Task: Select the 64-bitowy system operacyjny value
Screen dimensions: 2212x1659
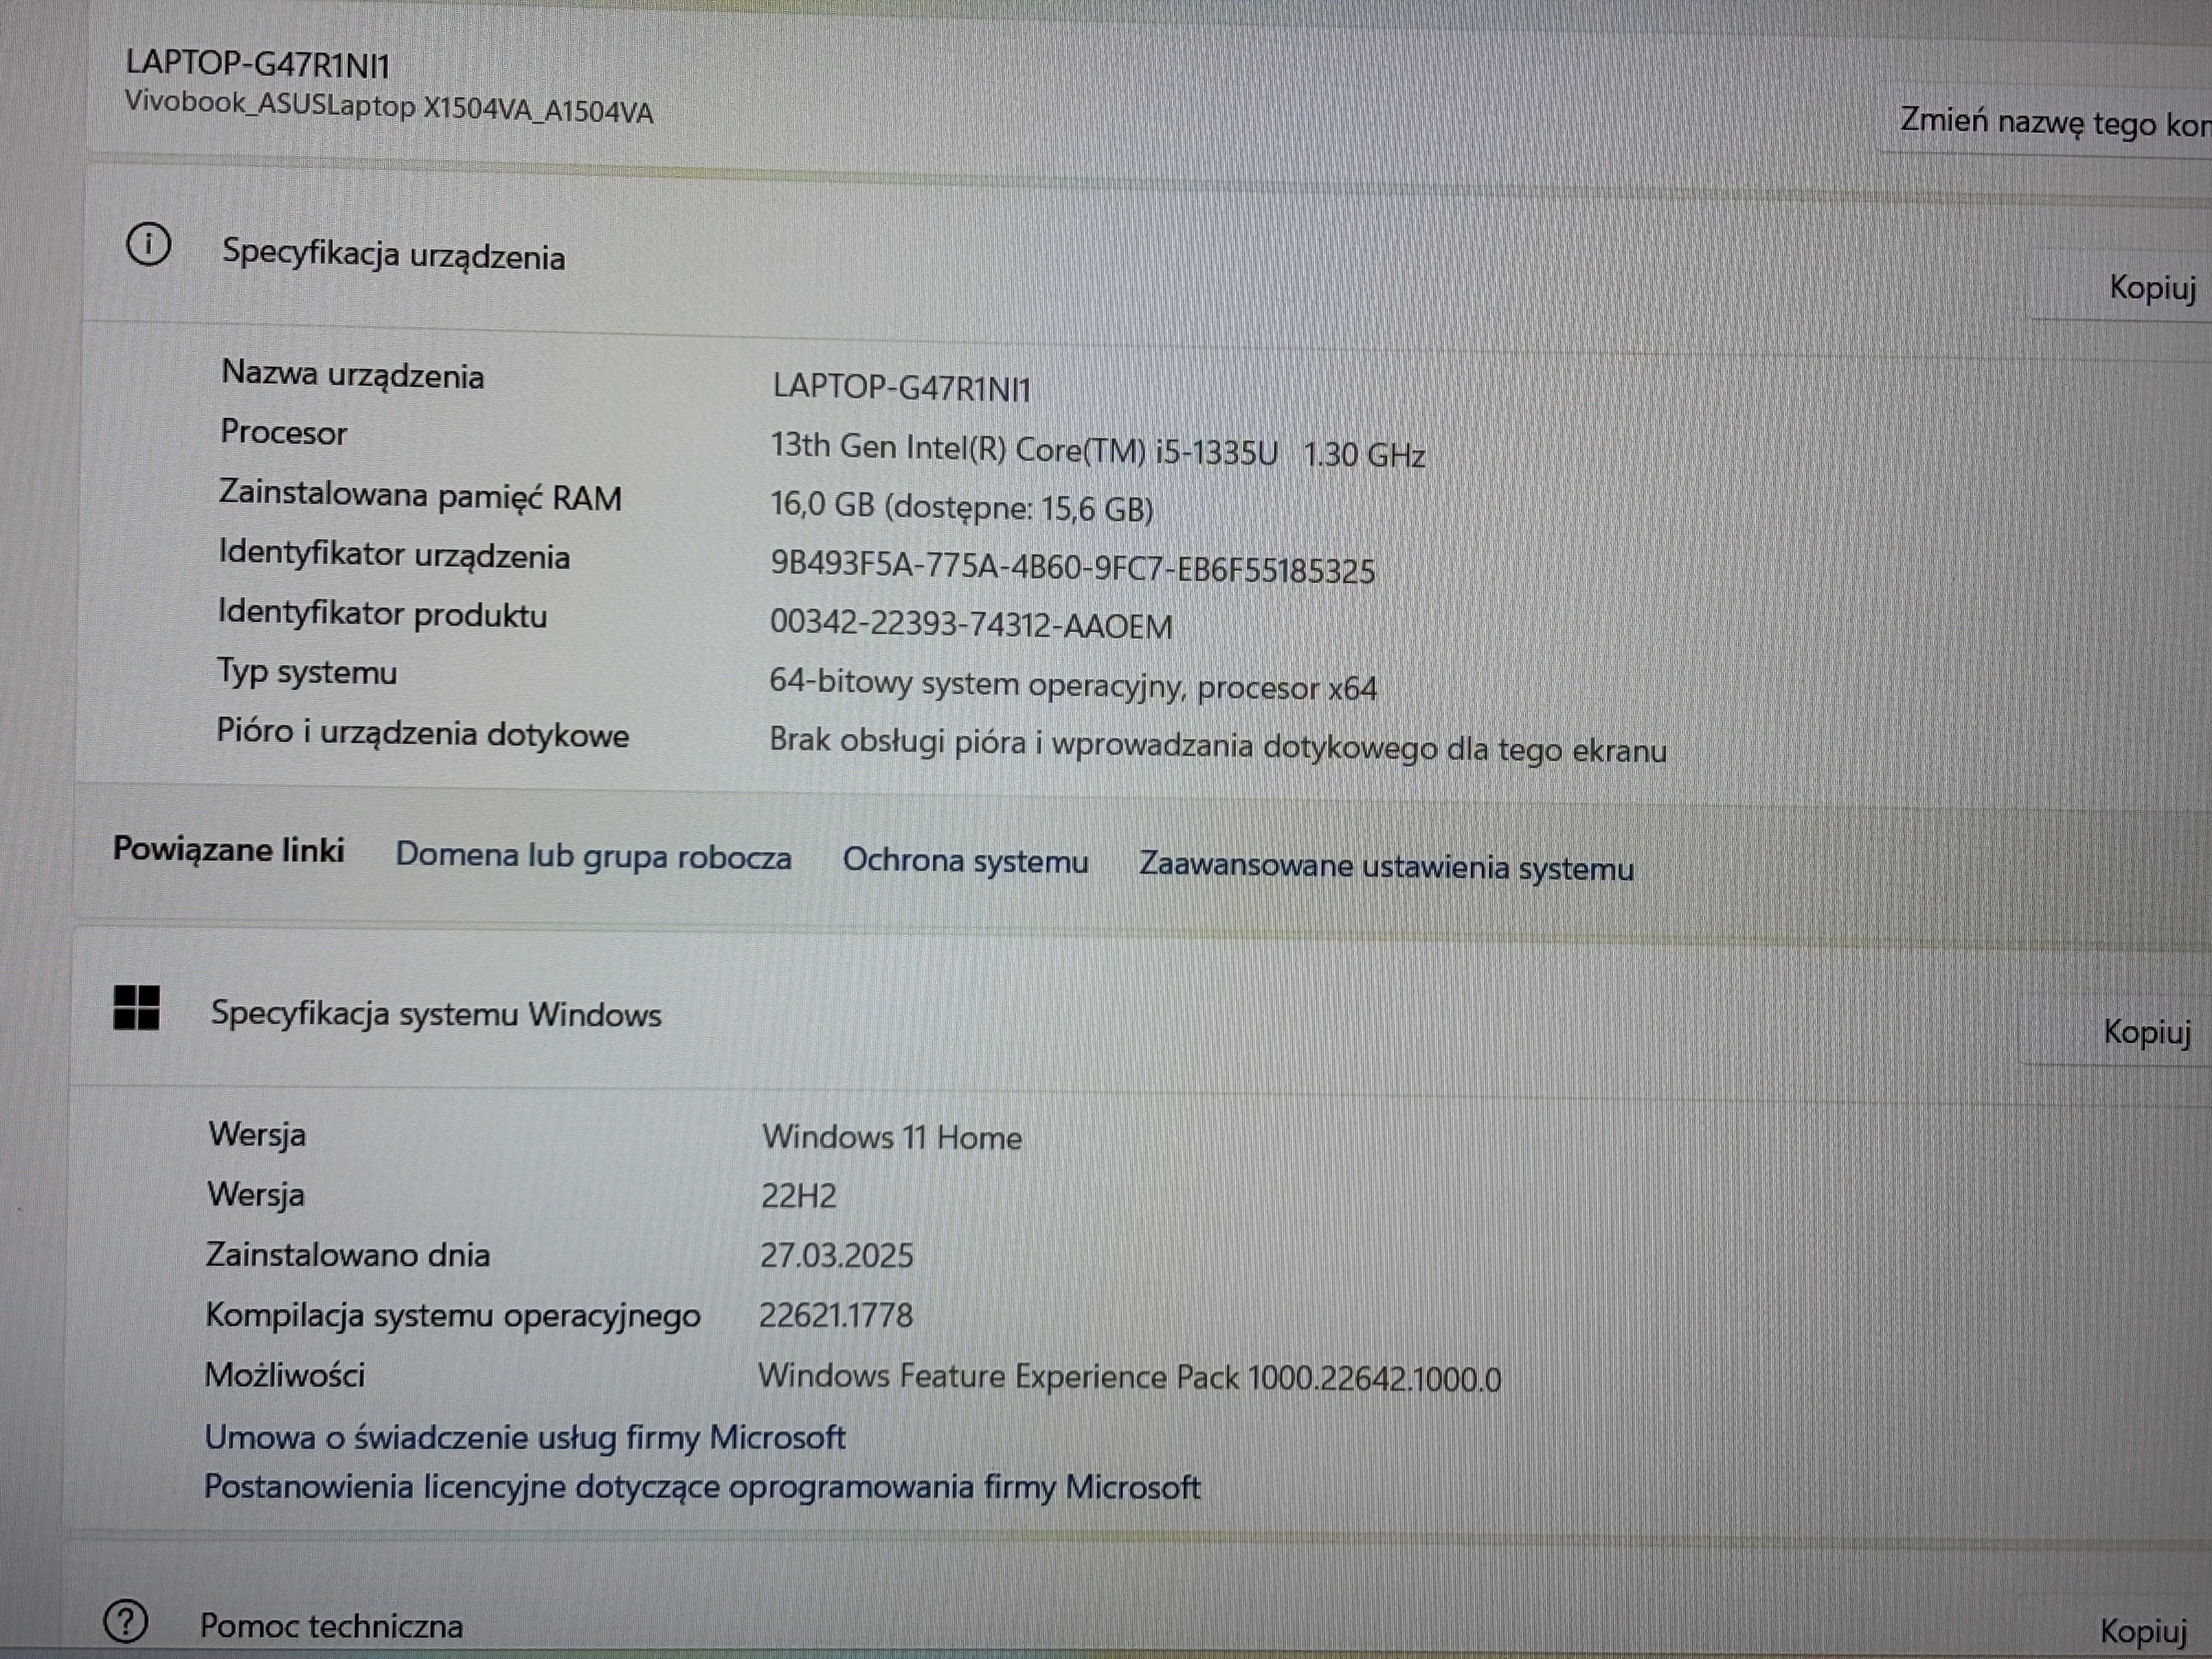Action: pos(1073,686)
